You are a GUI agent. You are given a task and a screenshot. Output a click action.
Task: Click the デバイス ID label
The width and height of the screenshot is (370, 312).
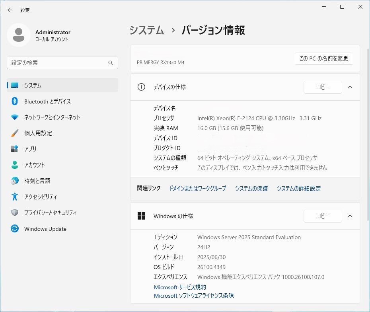click(165, 138)
